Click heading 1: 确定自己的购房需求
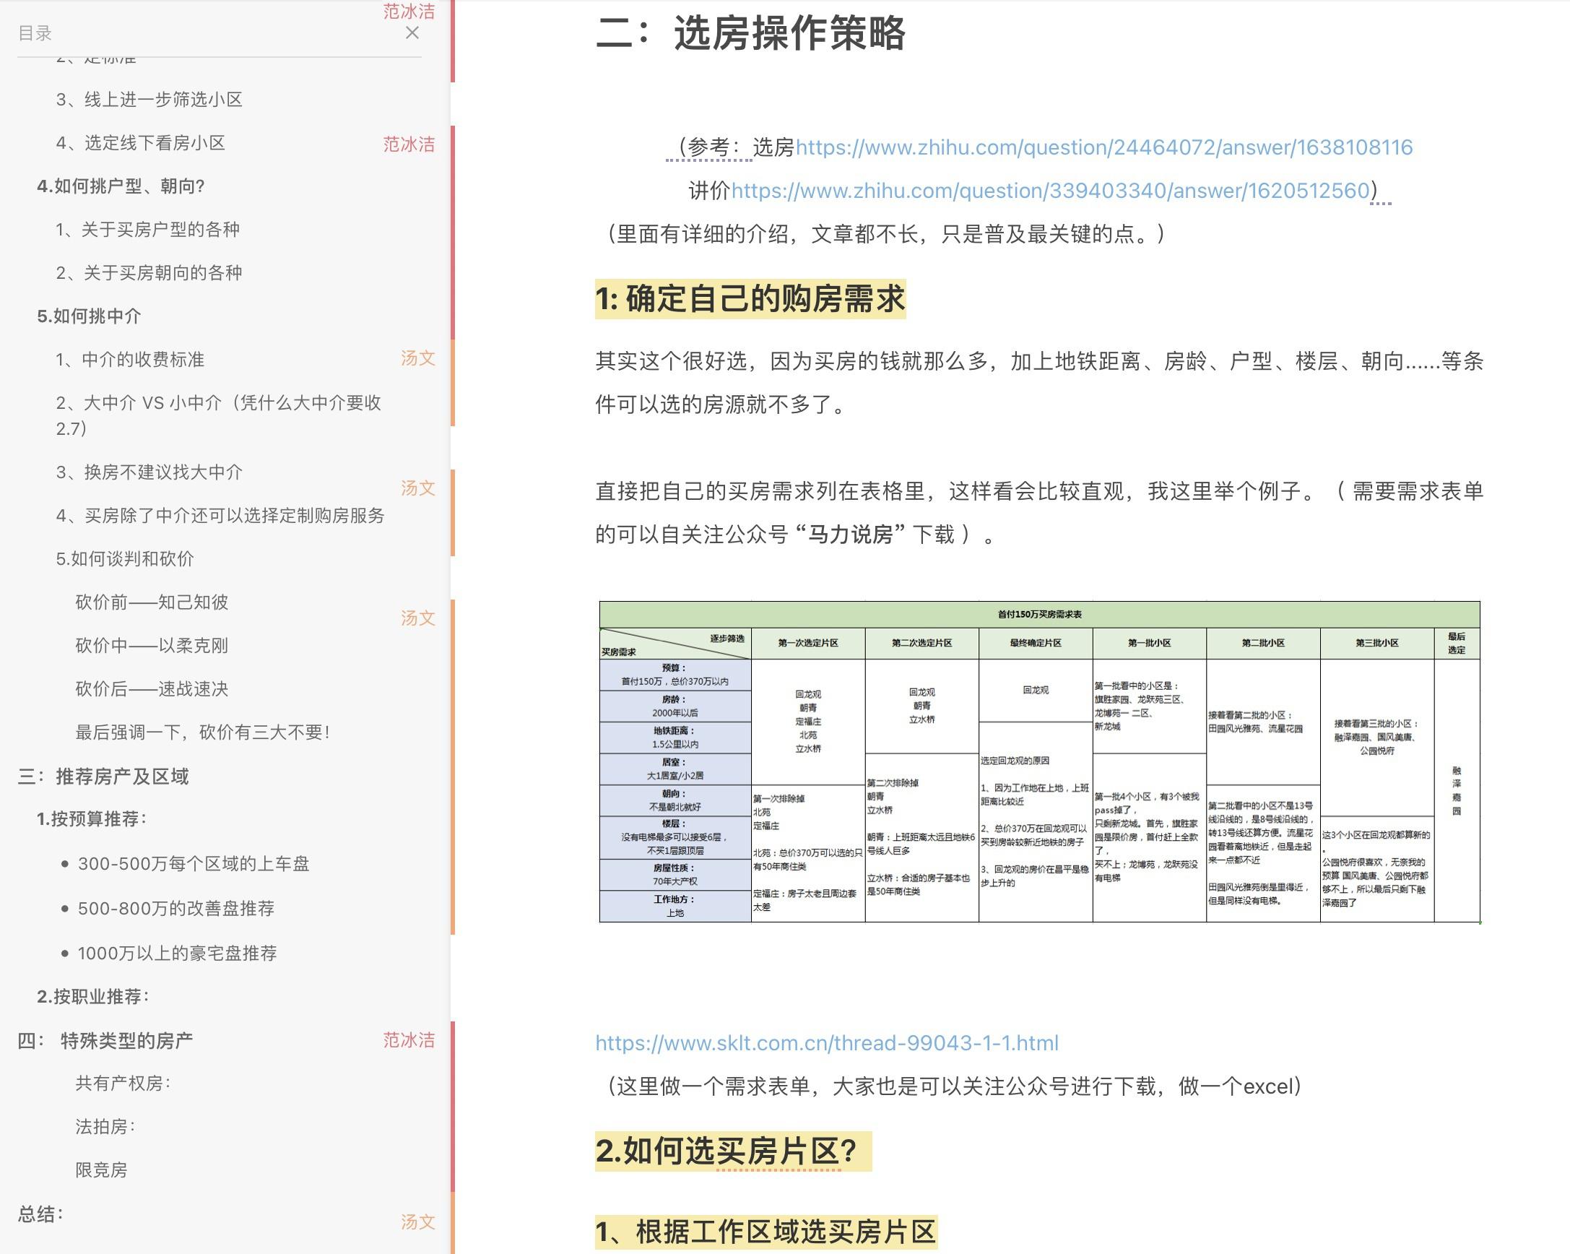The image size is (1570, 1254). coord(750,299)
